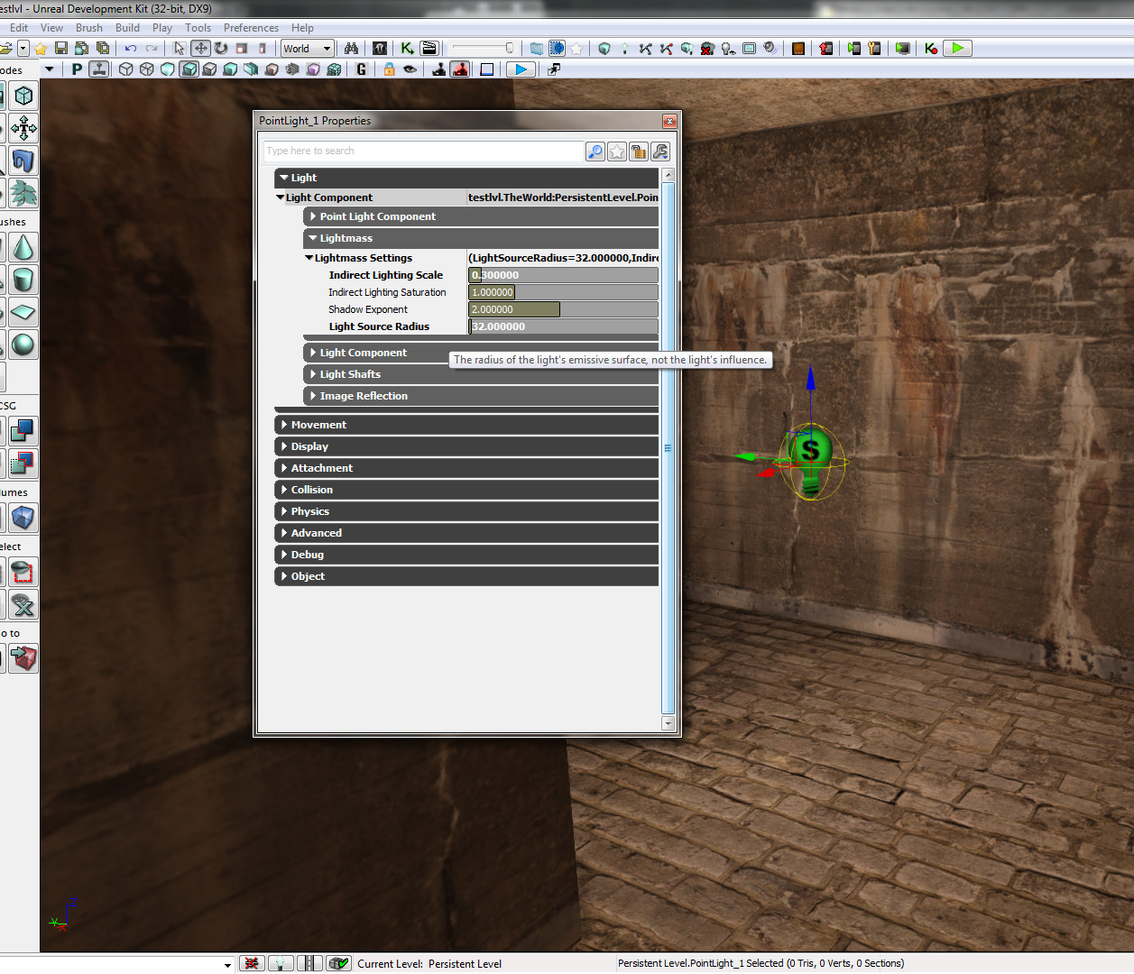Open the Tools menu
1134x974 pixels.
198,28
